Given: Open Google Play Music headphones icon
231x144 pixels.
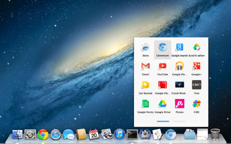Looking at the screenshot, I should pos(179,66).
